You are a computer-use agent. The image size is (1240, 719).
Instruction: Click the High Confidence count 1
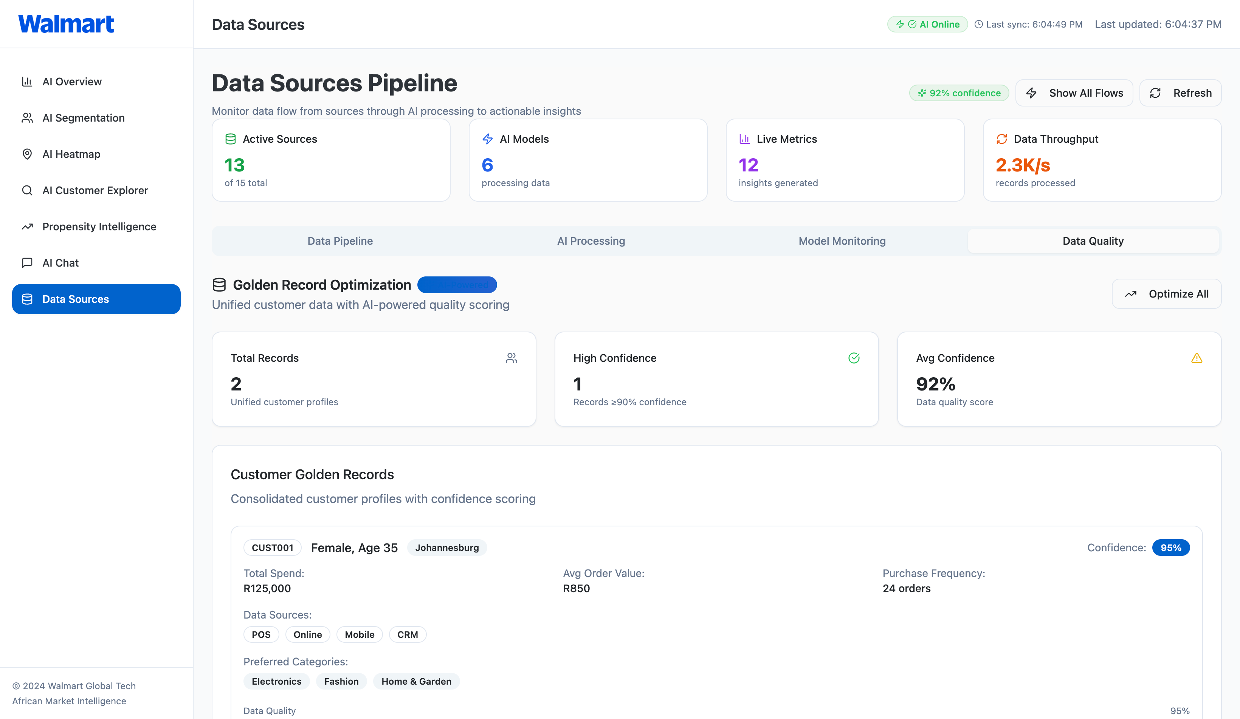[578, 384]
